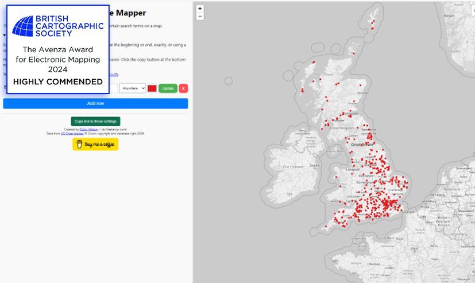
Task: Add a new search row
Action: [x=95, y=103]
